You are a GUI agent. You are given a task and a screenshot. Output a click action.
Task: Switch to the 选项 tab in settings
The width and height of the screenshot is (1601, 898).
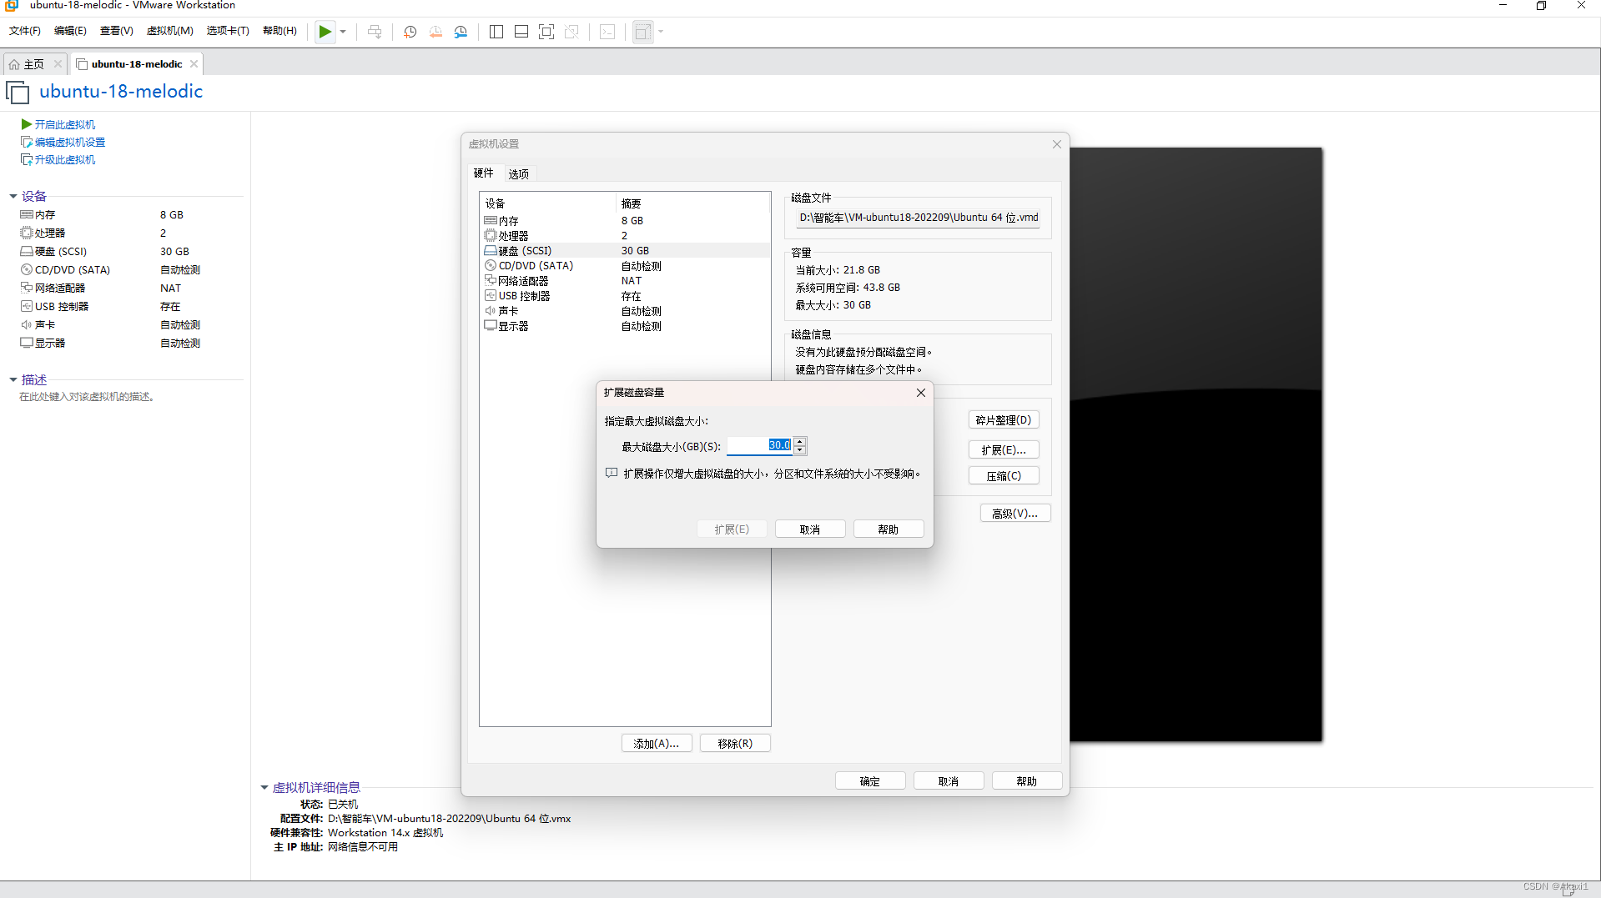tap(517, 173)
